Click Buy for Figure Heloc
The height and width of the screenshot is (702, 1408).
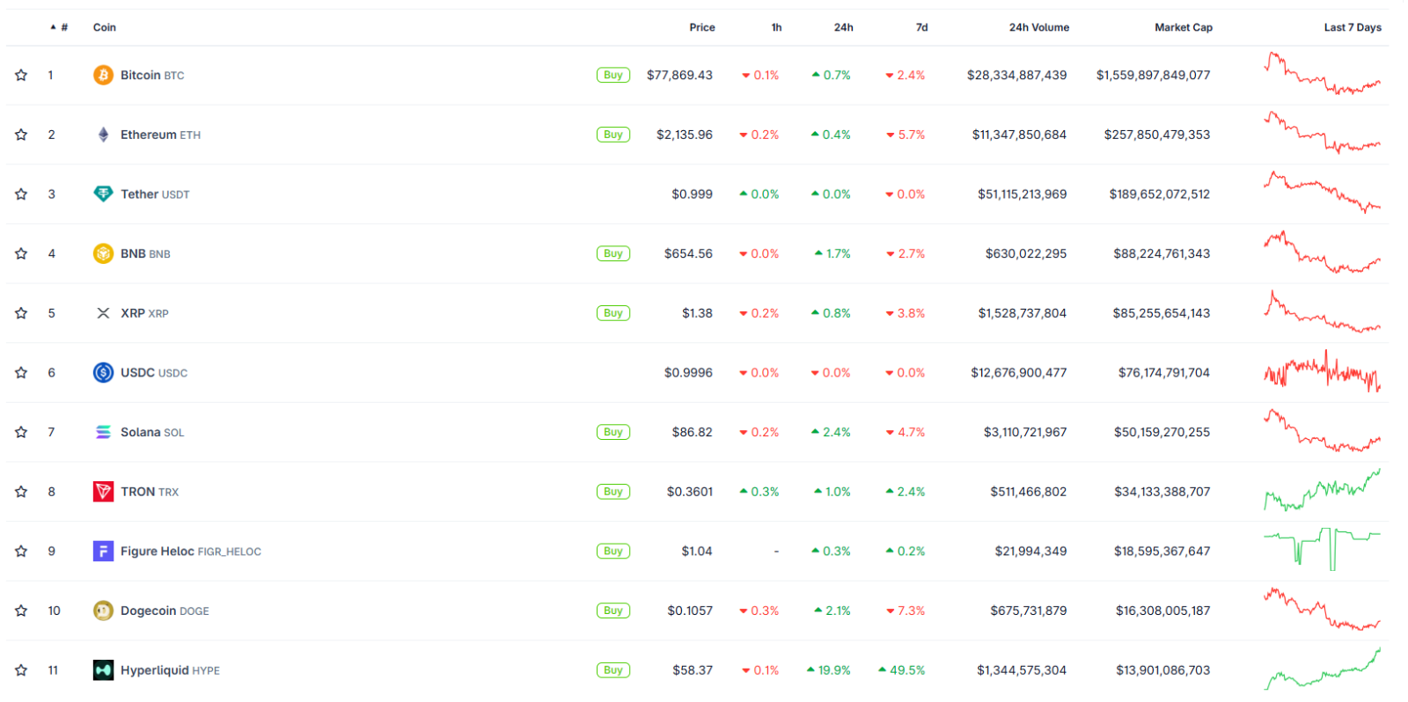point(613,552)
